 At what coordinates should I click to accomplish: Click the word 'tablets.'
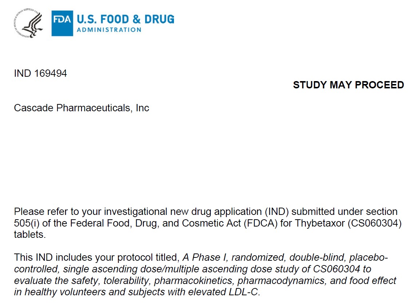pyautogui.click(x=30, y=235)
